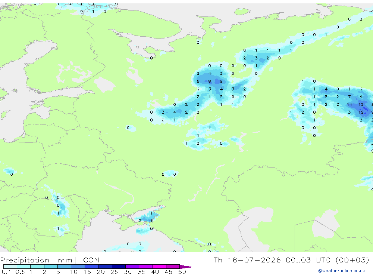
Task: Click the precipitation value "7" on the map
Action: 349,97
